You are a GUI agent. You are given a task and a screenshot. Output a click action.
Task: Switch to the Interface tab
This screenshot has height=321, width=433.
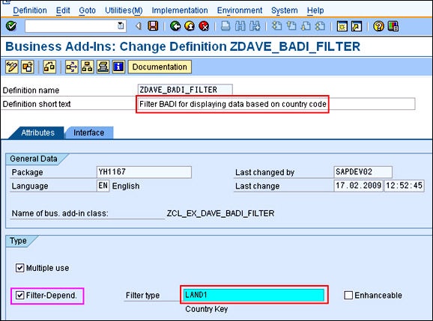tap(89, 132)
